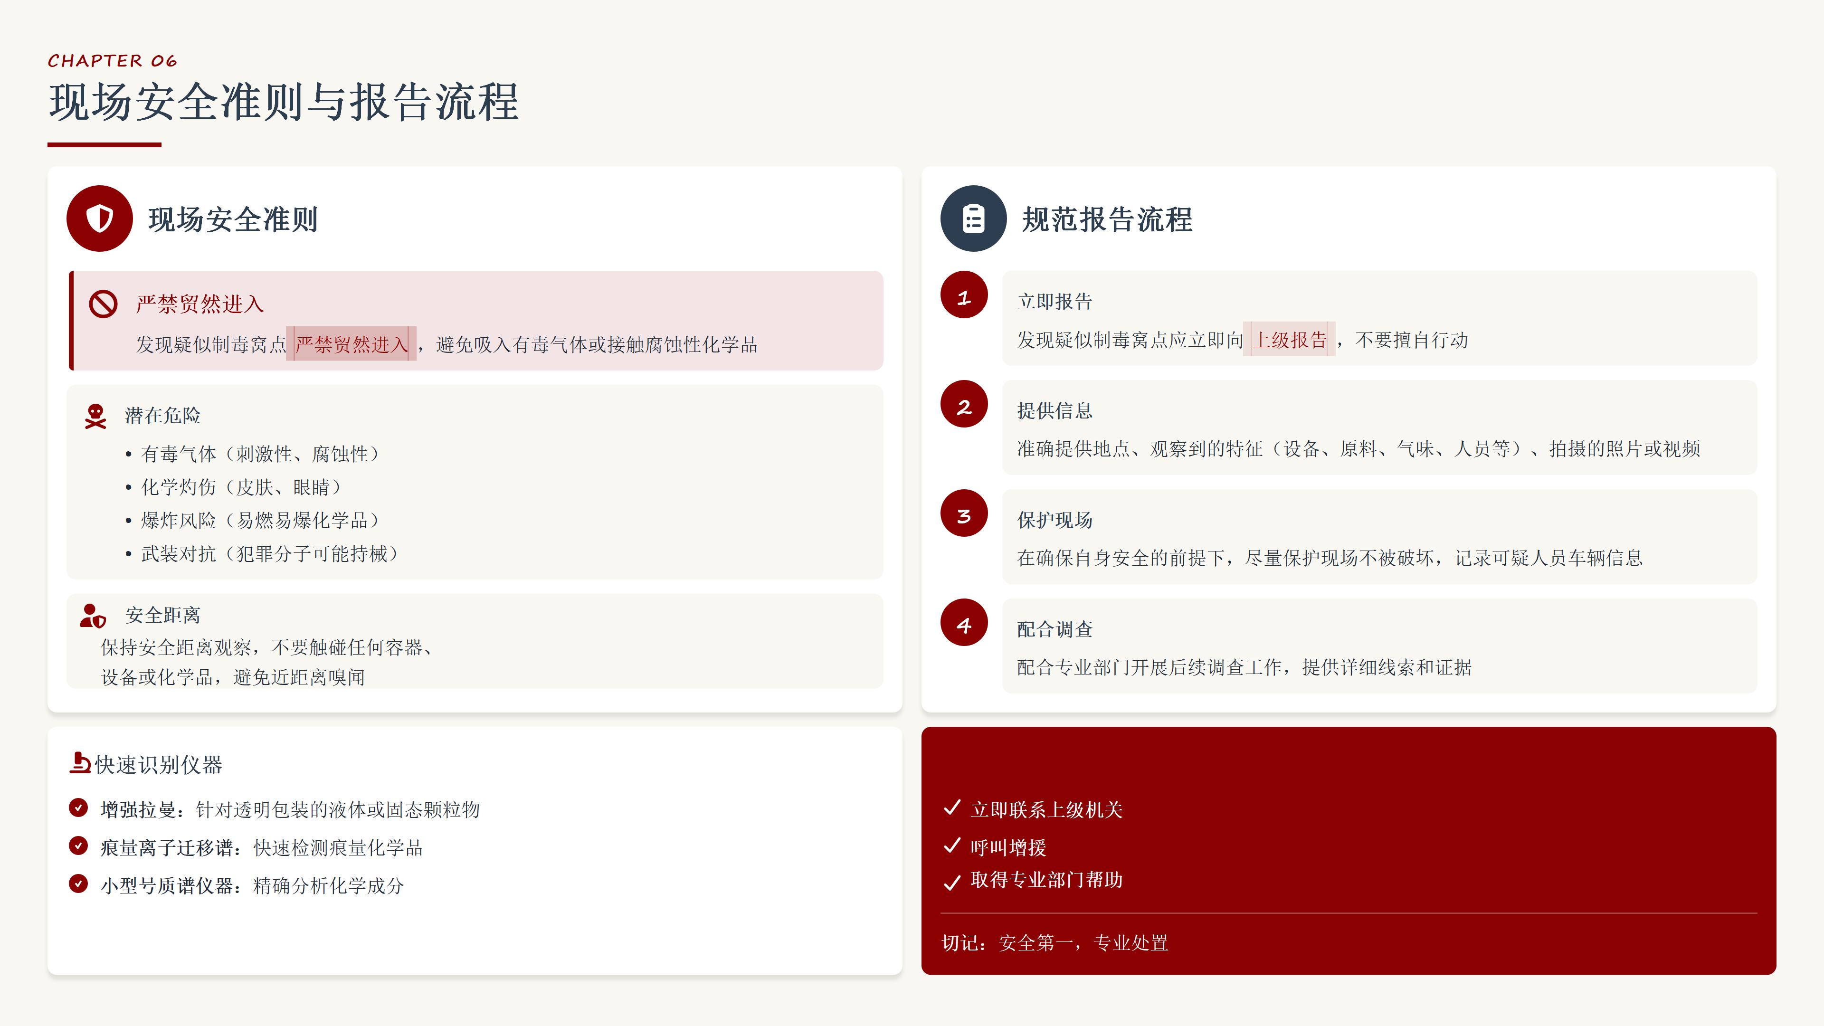
Task: Click the highlighted 上级报告 text
Action: point(1290,340)
